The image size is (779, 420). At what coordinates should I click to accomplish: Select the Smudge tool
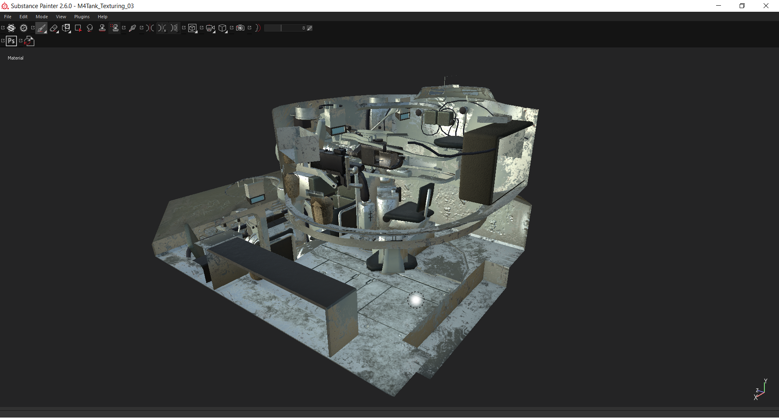tap(90, 28)
